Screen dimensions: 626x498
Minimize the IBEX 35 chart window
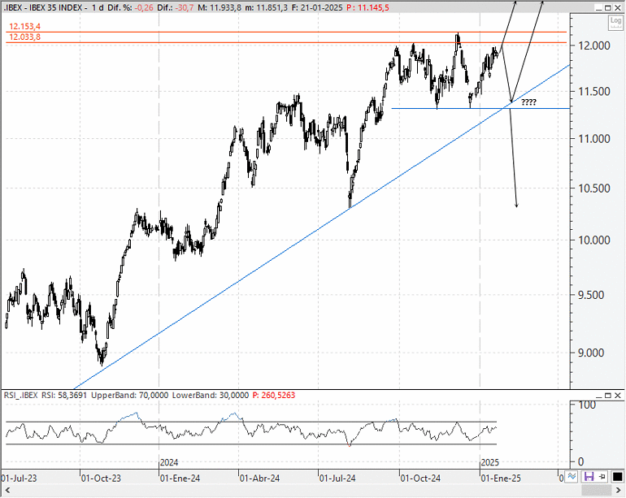pyautogui.click(x=598, y=7)
